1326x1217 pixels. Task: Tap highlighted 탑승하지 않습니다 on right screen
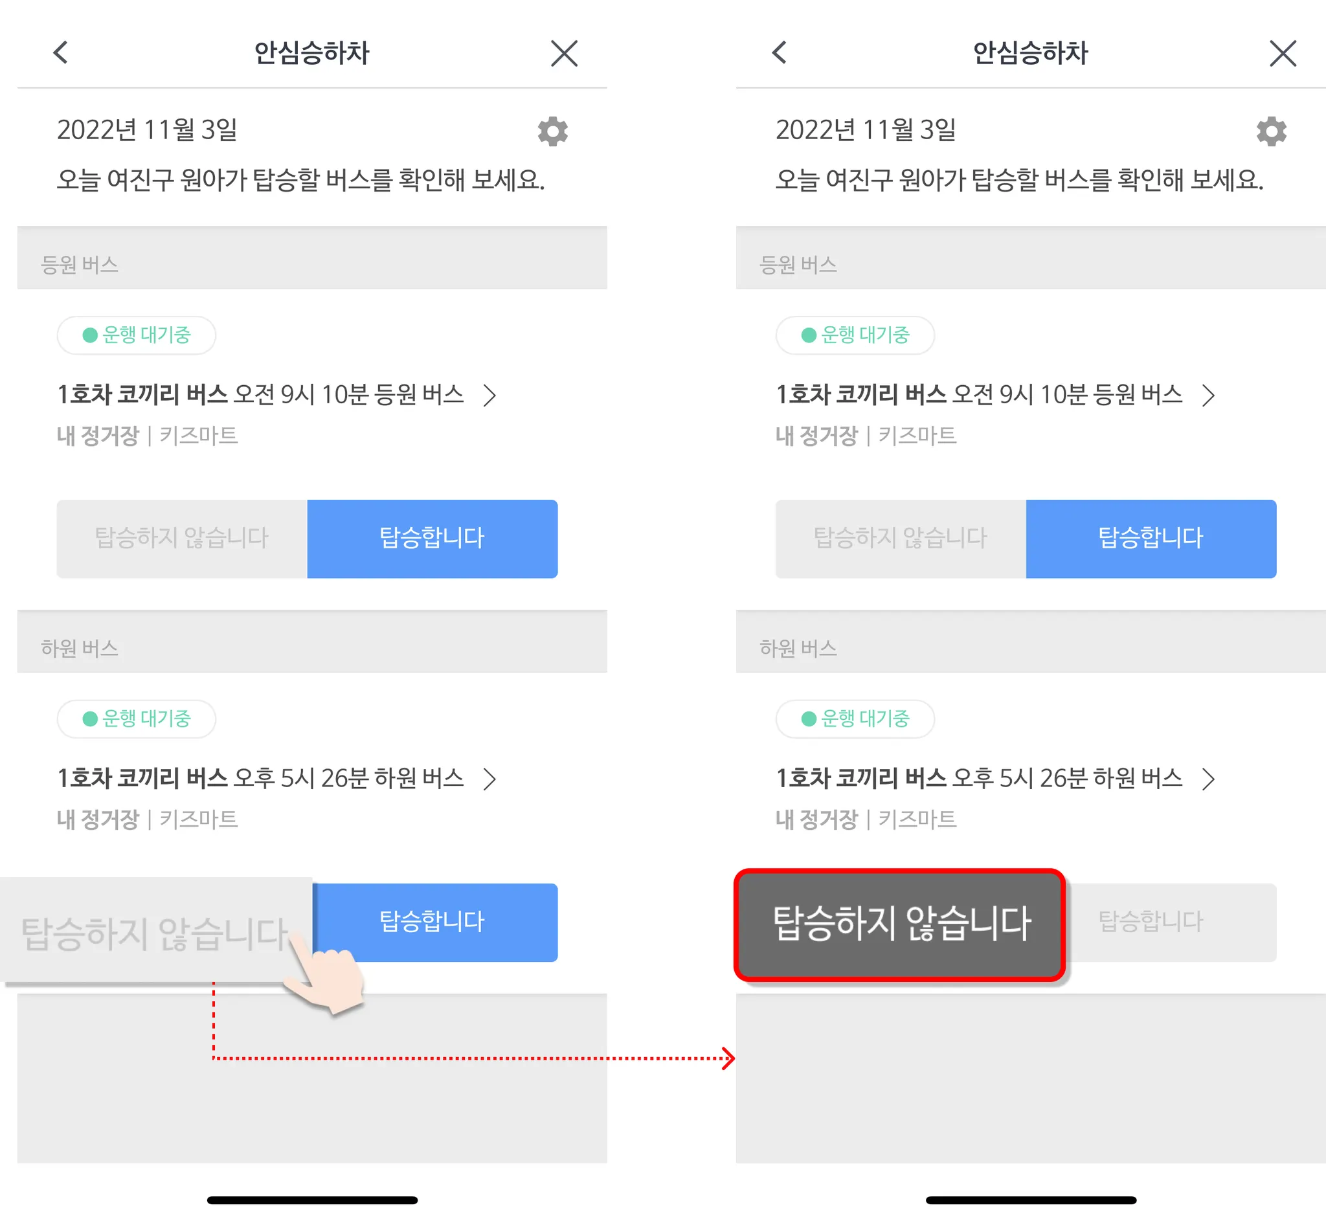[900, 924]
